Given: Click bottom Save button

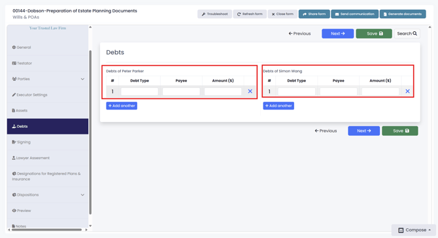Looking at the screenshot, I should [400, 130].
